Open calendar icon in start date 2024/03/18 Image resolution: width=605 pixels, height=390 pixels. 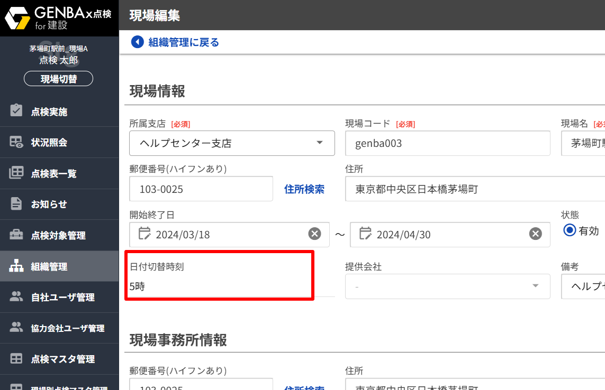[145, 234]
